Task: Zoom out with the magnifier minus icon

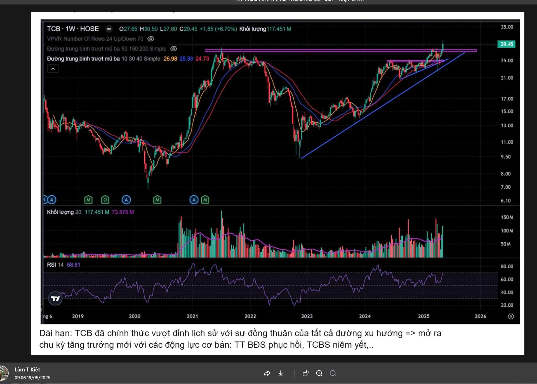Action: click(x=333, y=373)
